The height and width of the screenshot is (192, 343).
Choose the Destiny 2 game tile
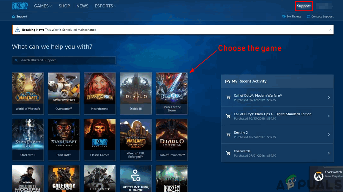tap(100, 178)
